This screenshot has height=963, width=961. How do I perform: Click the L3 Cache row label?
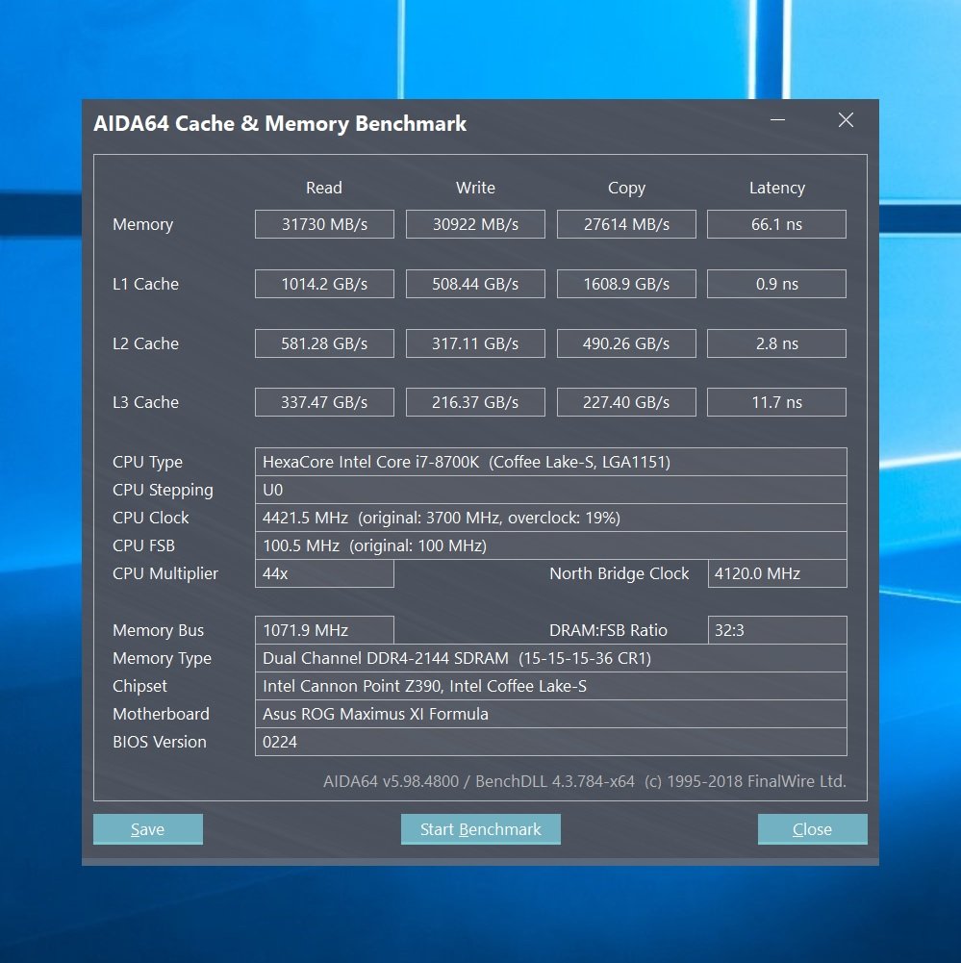click(145, 402)
